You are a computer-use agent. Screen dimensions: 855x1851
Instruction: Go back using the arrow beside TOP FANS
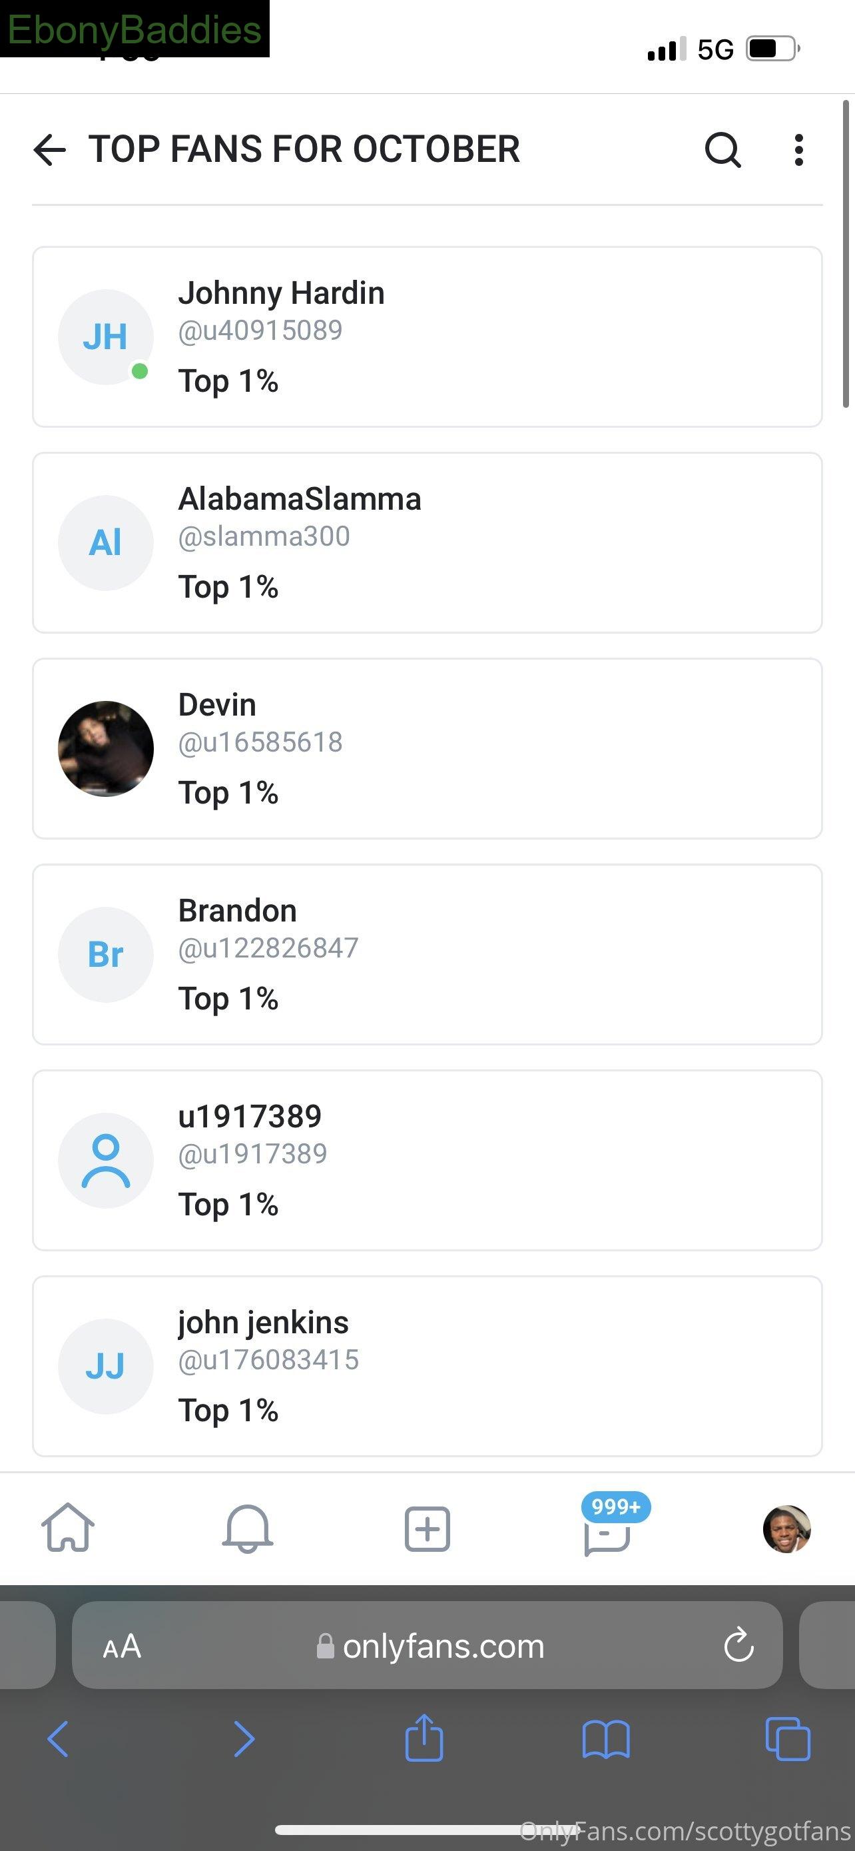pyautogui.click(x=49, y=150)
